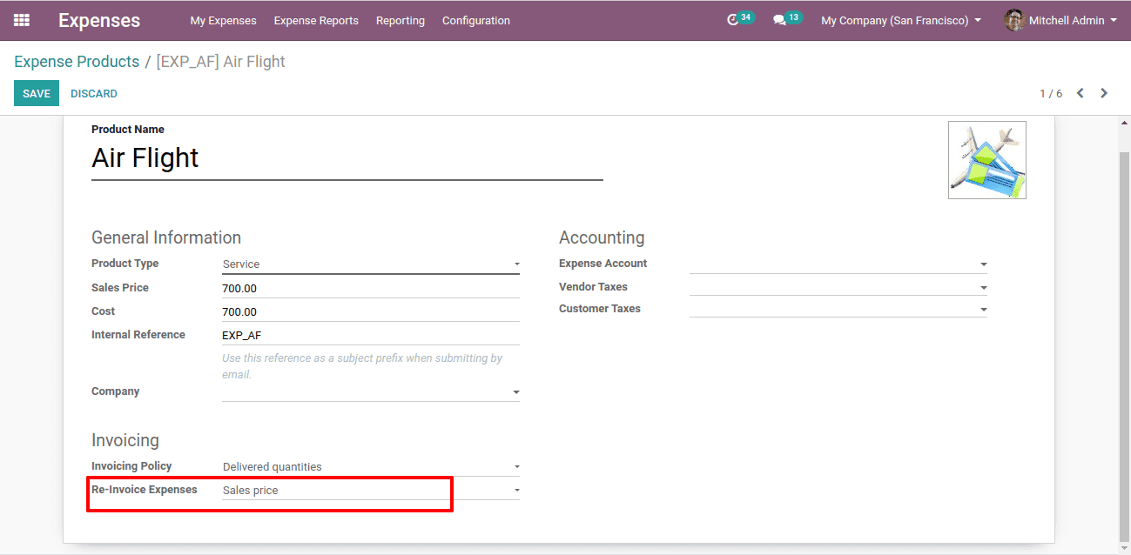Viewport: 1131px width, 555px height.
Task: Edit the Cost field
Action: [x=371, y=311]
